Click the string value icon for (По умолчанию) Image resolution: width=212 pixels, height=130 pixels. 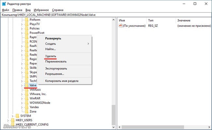pos(120,26)
